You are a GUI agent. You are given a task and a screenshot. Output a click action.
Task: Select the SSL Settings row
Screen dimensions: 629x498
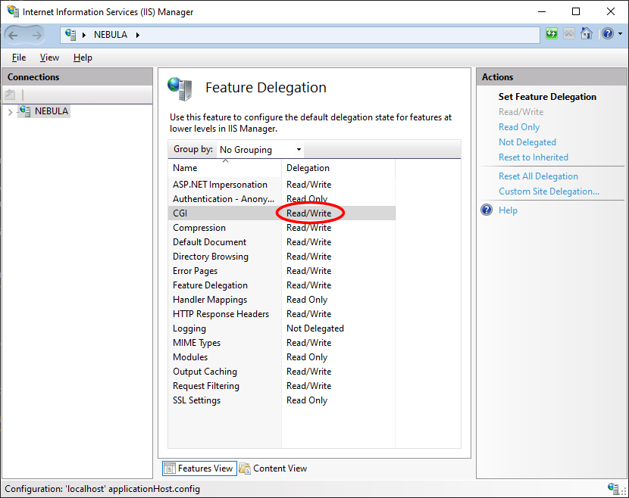(282, 400)
